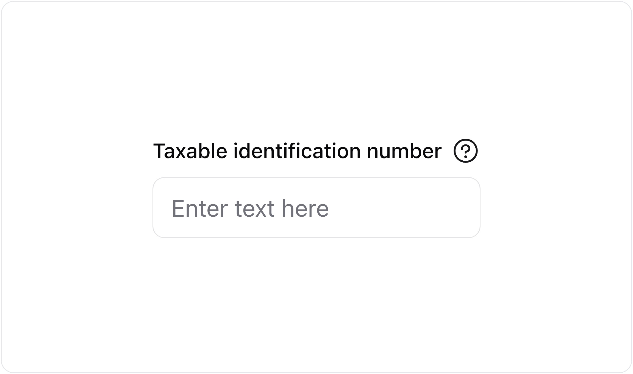Click inside the field below the label

(316, 208)
